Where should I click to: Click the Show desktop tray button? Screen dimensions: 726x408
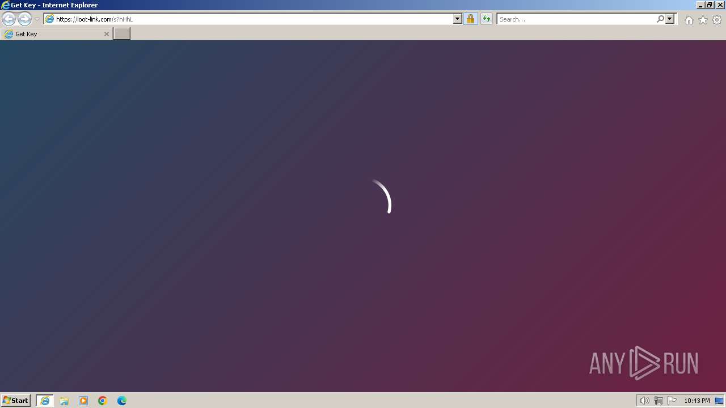pyautogui.click(x=719, y=401)
